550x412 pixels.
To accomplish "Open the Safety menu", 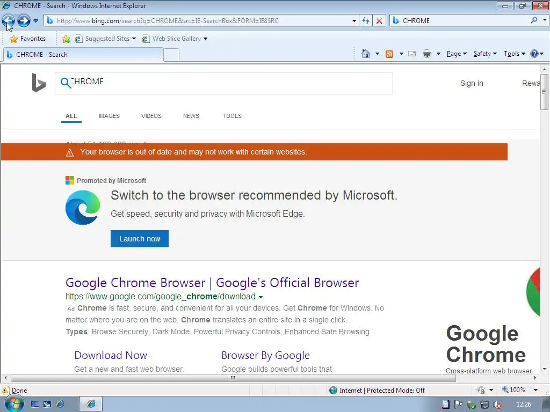I will pyautogui.click(x=485, y=54).
